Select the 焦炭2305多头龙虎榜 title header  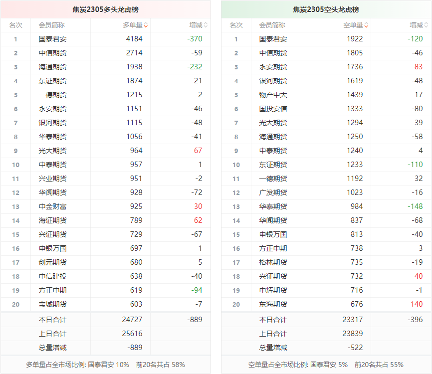[105, 9]
